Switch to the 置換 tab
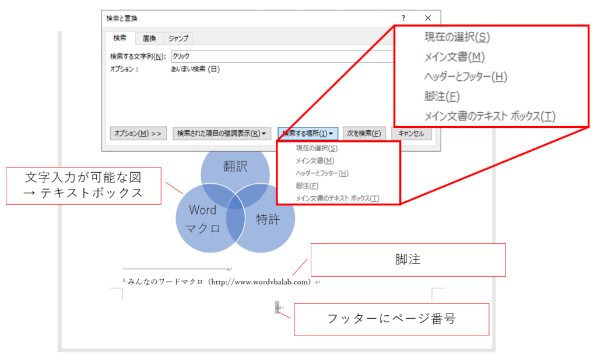The height and width of the screenshot is (360, 597). 149,38
